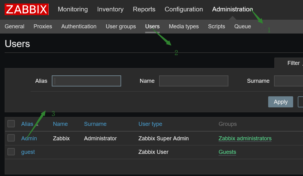
Task: Focus the Alias filter input field
Action: (x=86, y=81)
